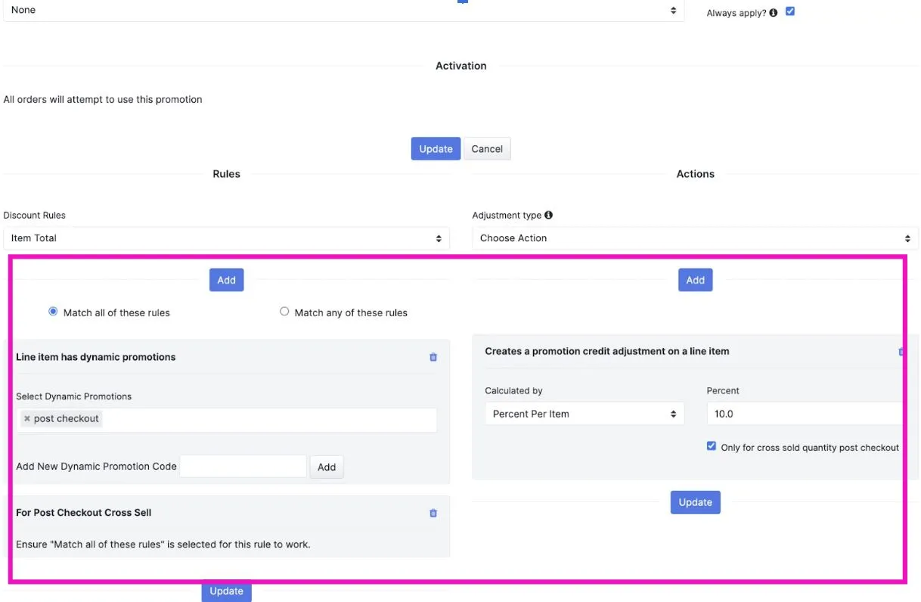
Task: Focus the Add New Dynamic Promotion Code field
Action: 243,467
